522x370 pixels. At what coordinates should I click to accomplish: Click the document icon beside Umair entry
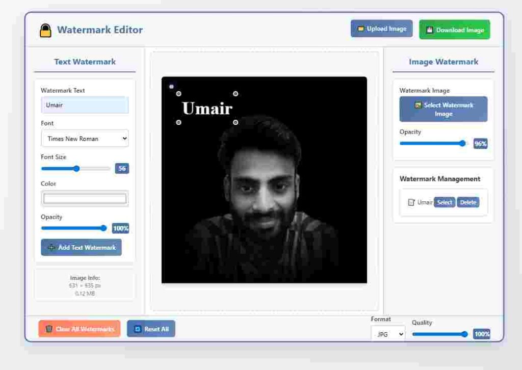click(x=411, y=202)
